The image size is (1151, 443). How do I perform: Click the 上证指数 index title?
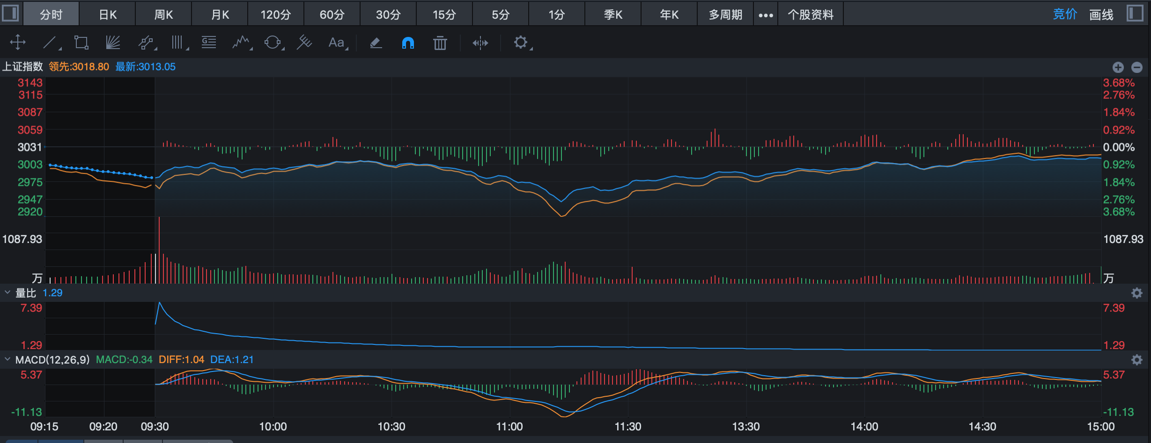[22, 67]
